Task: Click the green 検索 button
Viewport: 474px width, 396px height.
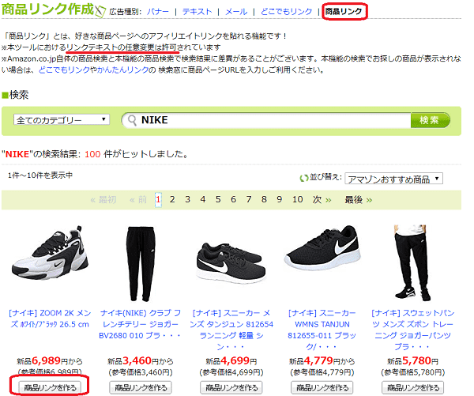Action: [430, 120]
